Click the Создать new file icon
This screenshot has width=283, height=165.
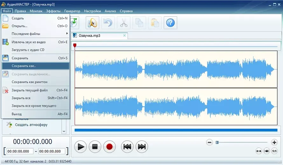click(x=5, y=18)
